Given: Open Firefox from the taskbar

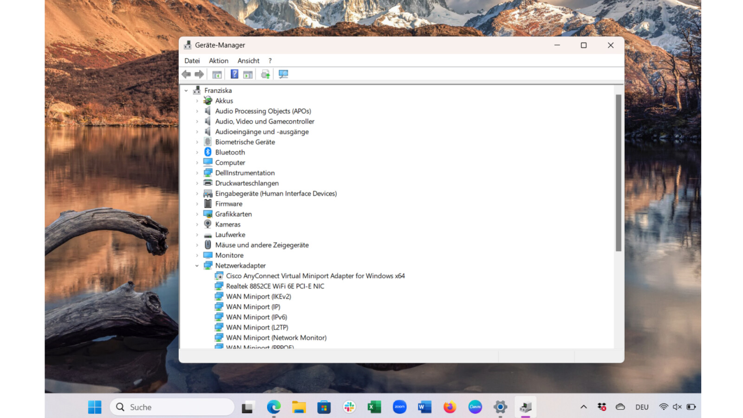Looking at the screenshot, I should tap(450, 407).
